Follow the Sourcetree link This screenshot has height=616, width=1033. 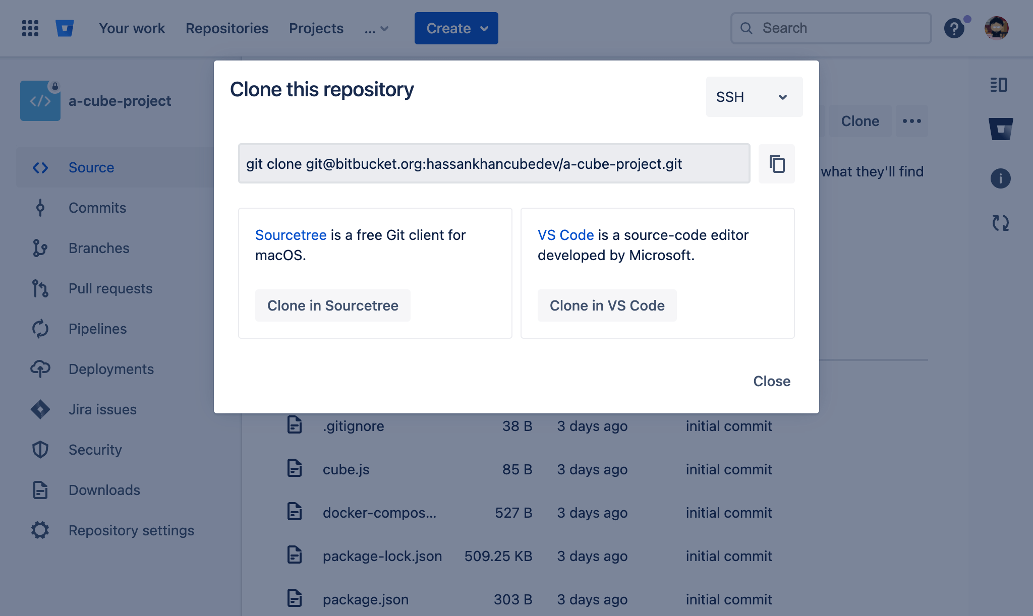(x=291, y=235)
